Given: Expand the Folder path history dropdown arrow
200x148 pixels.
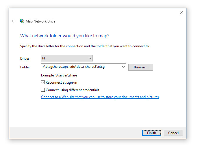Looking at the screenshot, I should tap(123, 67).
